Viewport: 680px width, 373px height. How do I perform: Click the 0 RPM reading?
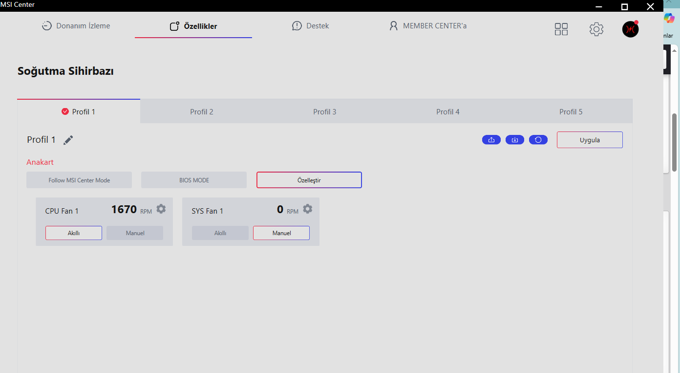(x=288, y=210)
